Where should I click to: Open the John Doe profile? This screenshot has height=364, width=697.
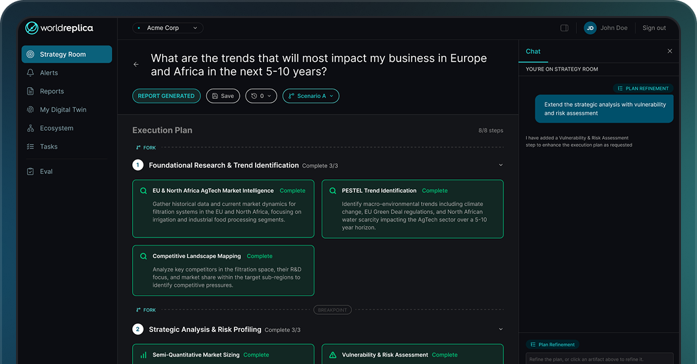(614, 27)
